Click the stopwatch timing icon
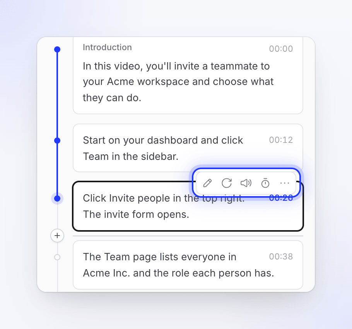This screenshot has height=329, width=352. tap(265, 183)
